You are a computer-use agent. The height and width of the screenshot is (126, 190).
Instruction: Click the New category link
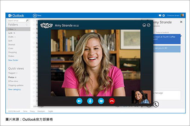click(14, 89)
